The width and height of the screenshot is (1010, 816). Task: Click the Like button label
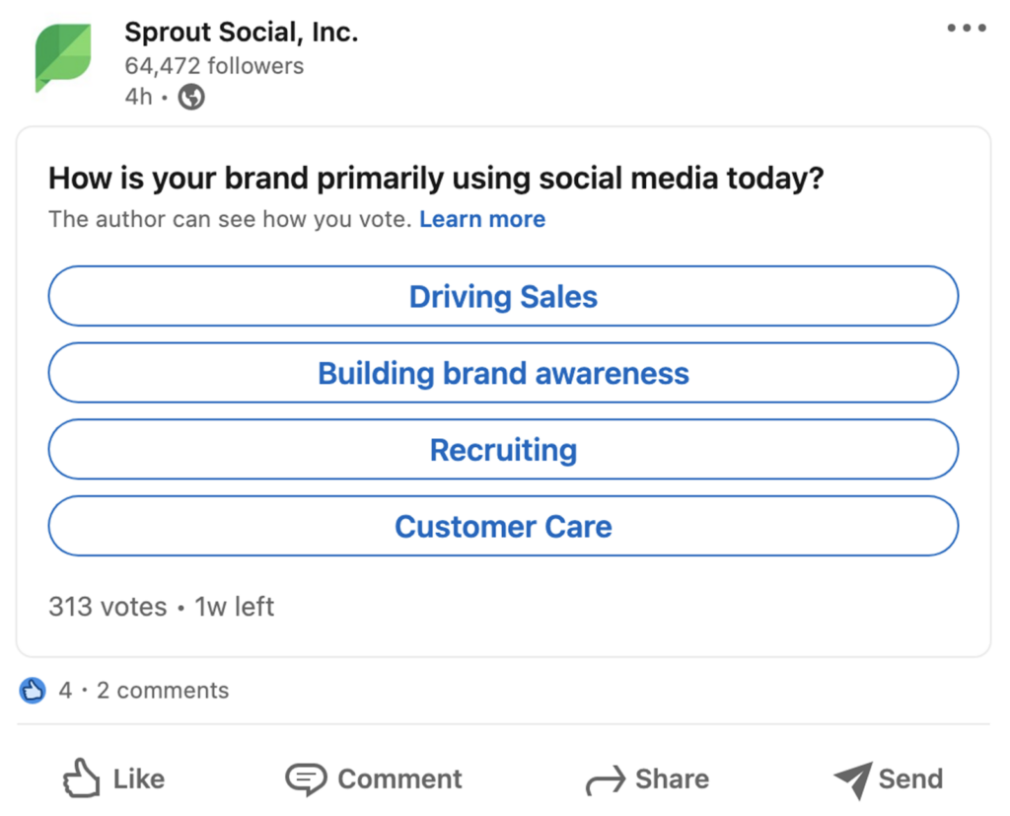tap(139, 779)
